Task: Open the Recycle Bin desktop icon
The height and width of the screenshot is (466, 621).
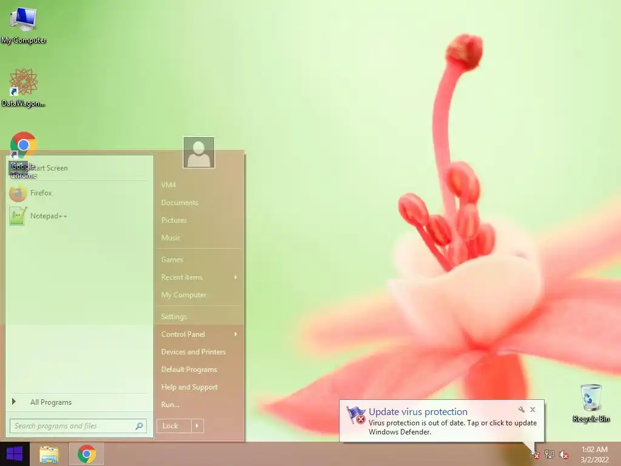Action: click(x=591, y=404)
